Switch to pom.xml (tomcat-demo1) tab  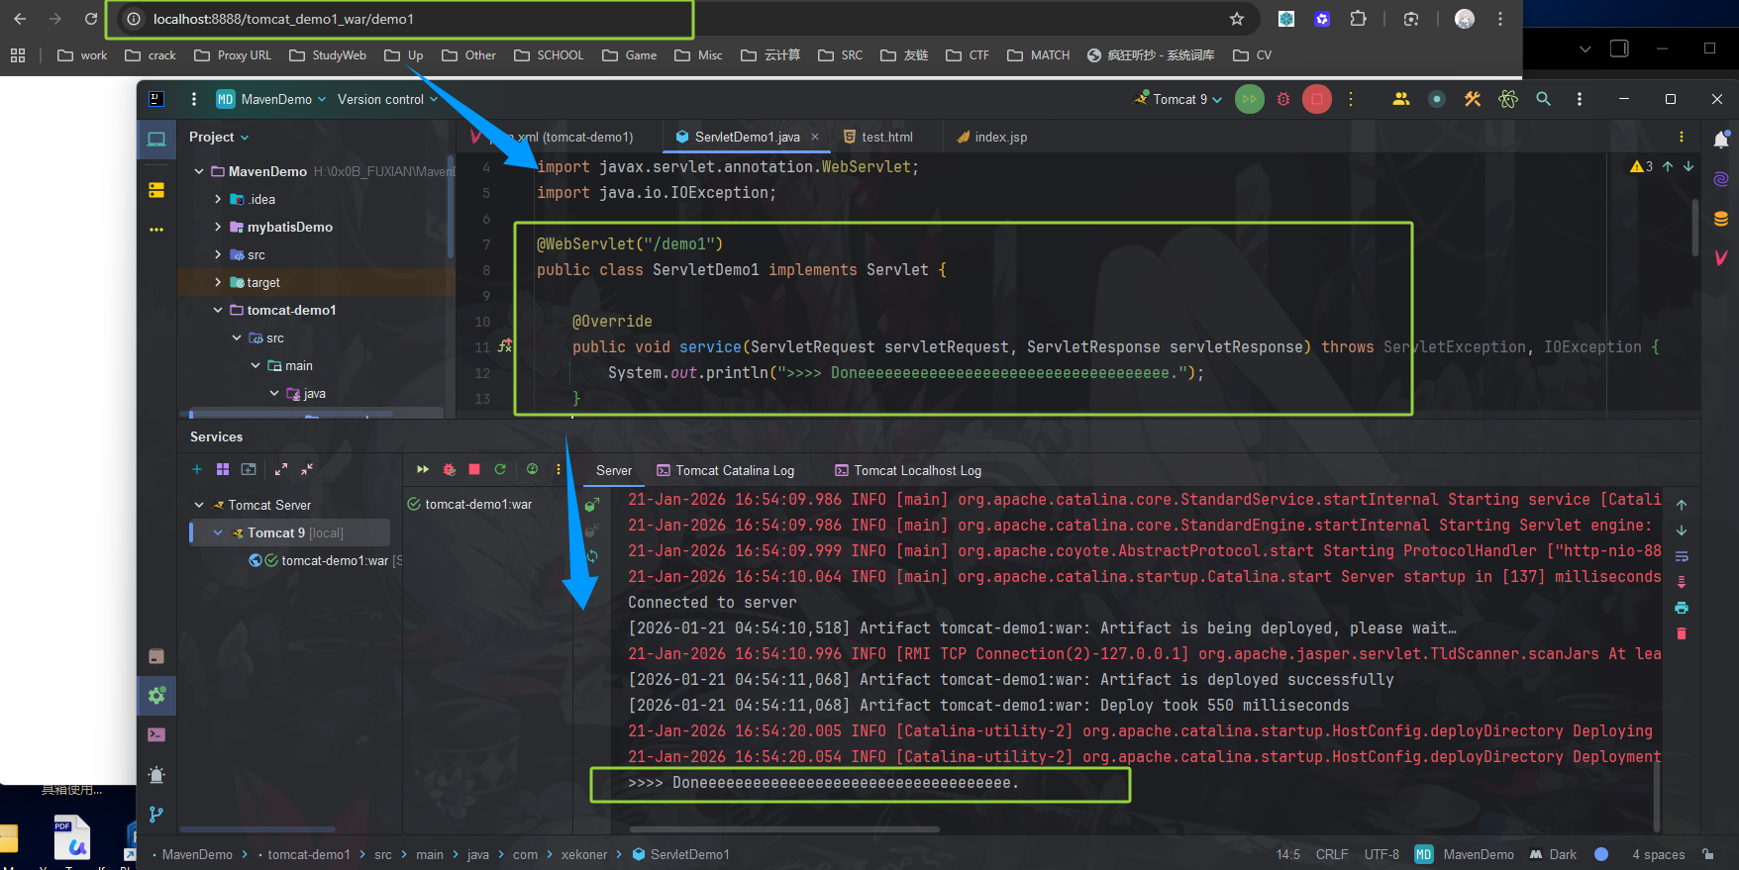pyautogui.click(x=555, y=137)
